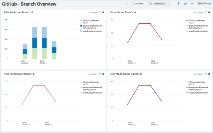Click the Files Deleted per Branch panel title
213x133 pixels.
(18, 74)
